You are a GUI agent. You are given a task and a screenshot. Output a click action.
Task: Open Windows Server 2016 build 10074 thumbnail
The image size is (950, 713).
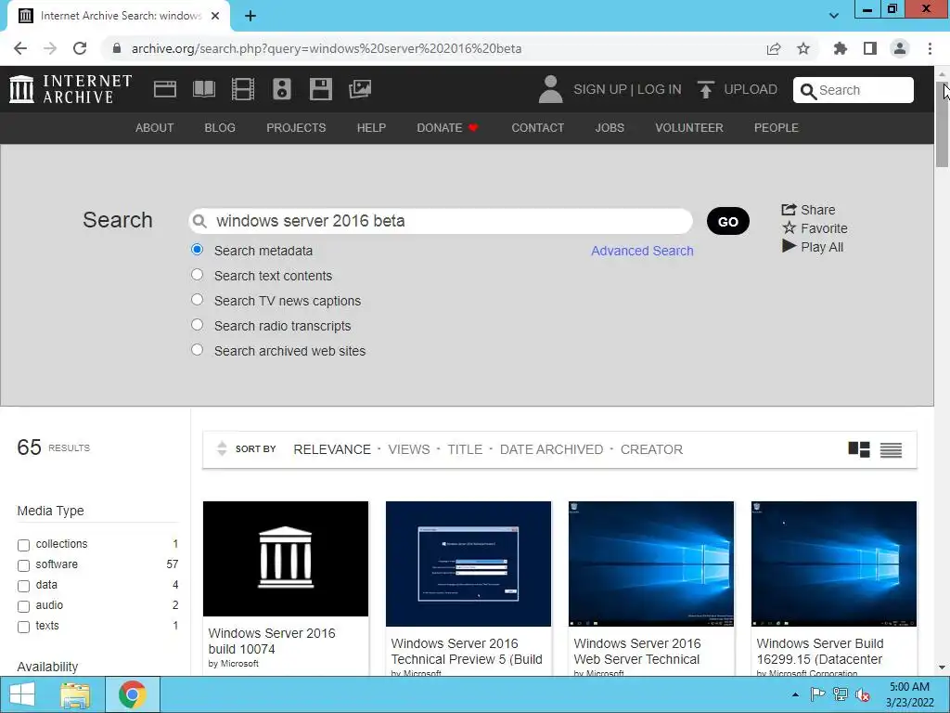[286, 558]
